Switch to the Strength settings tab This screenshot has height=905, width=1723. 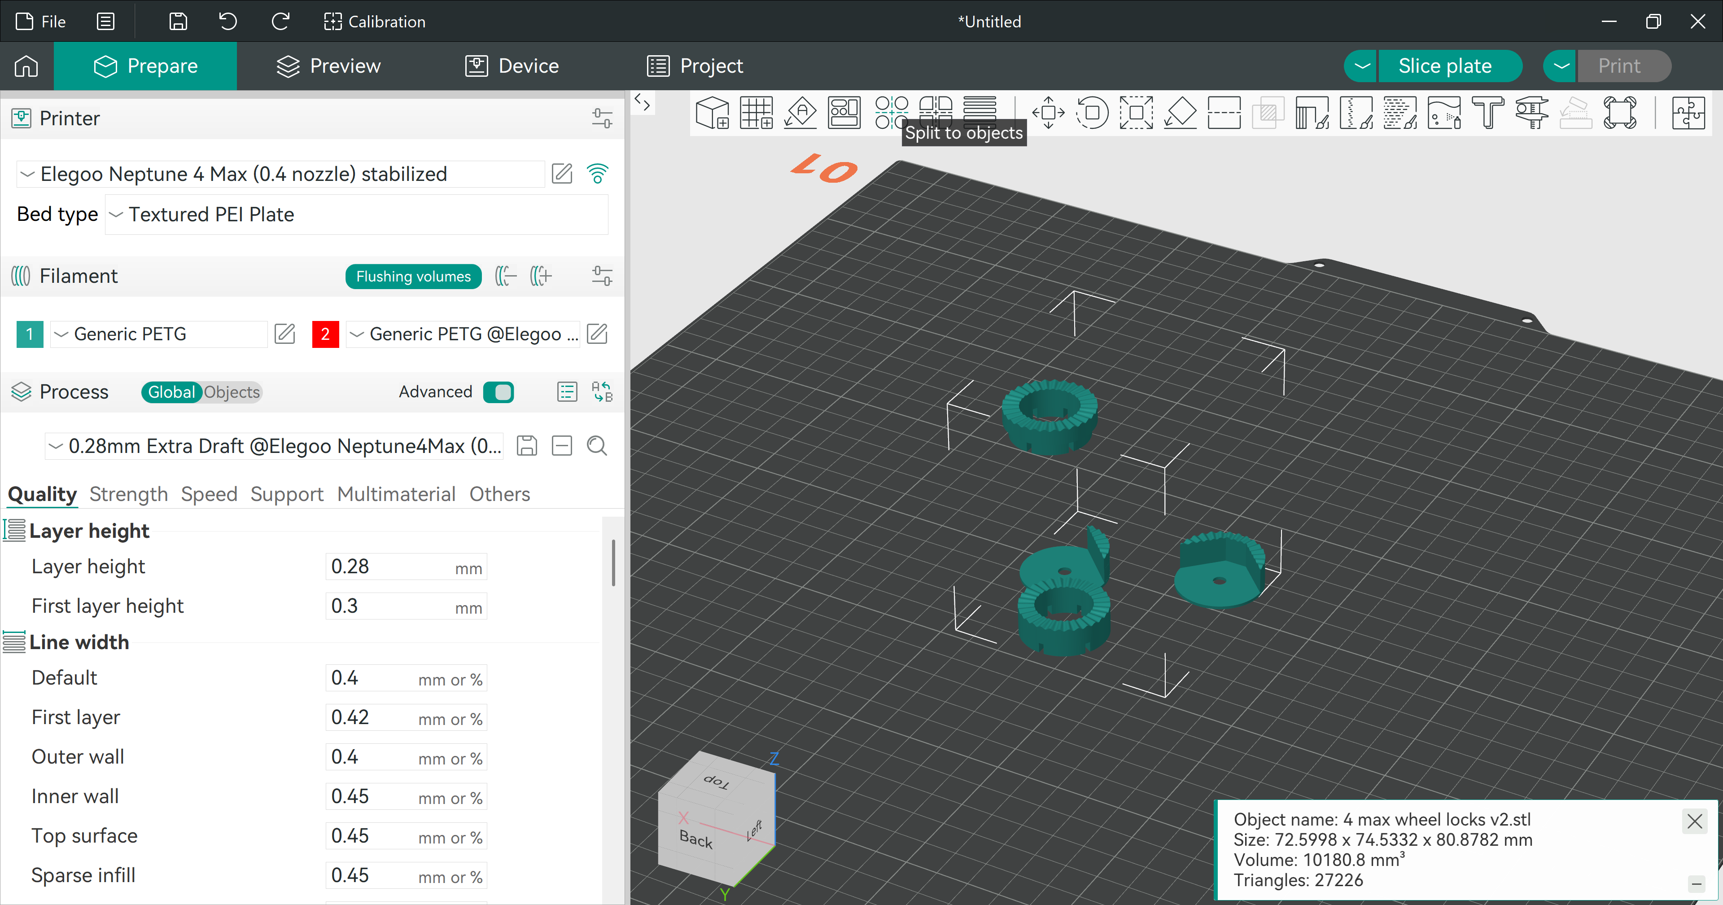click(x=128, y=494)
